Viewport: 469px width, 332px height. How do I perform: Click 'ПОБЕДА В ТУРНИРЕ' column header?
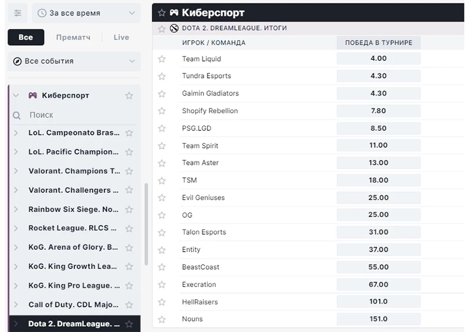click(378, 43)
